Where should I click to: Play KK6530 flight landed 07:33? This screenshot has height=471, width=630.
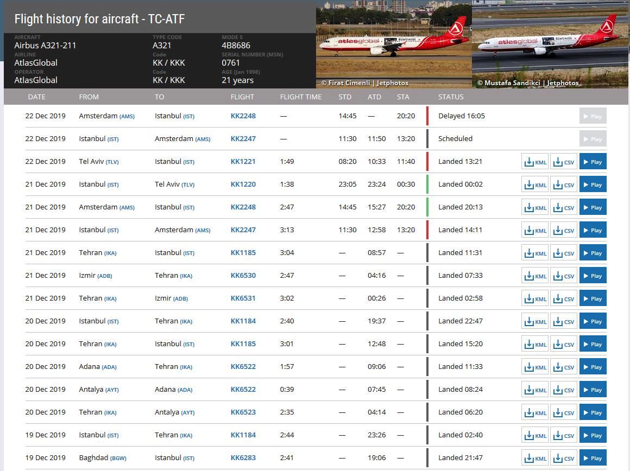[593, 276]
